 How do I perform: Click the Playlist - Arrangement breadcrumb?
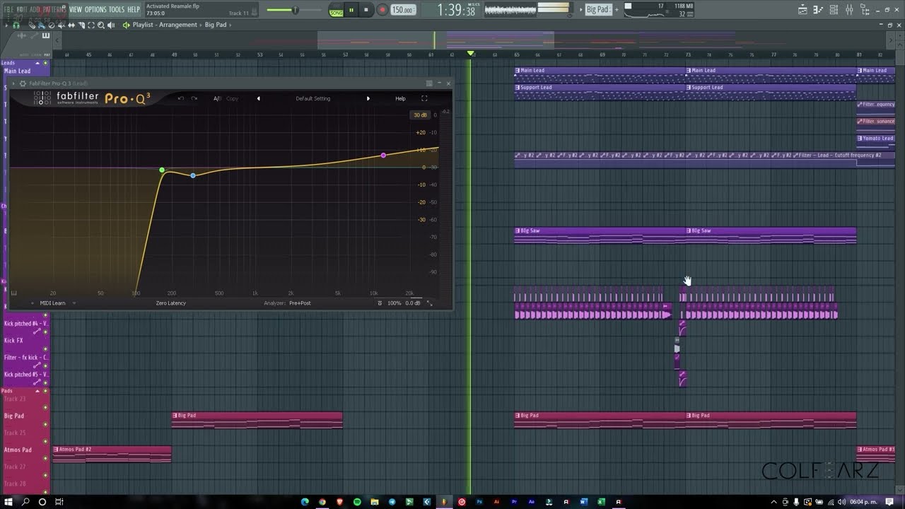pyautogui.click(x=165, y=25)
